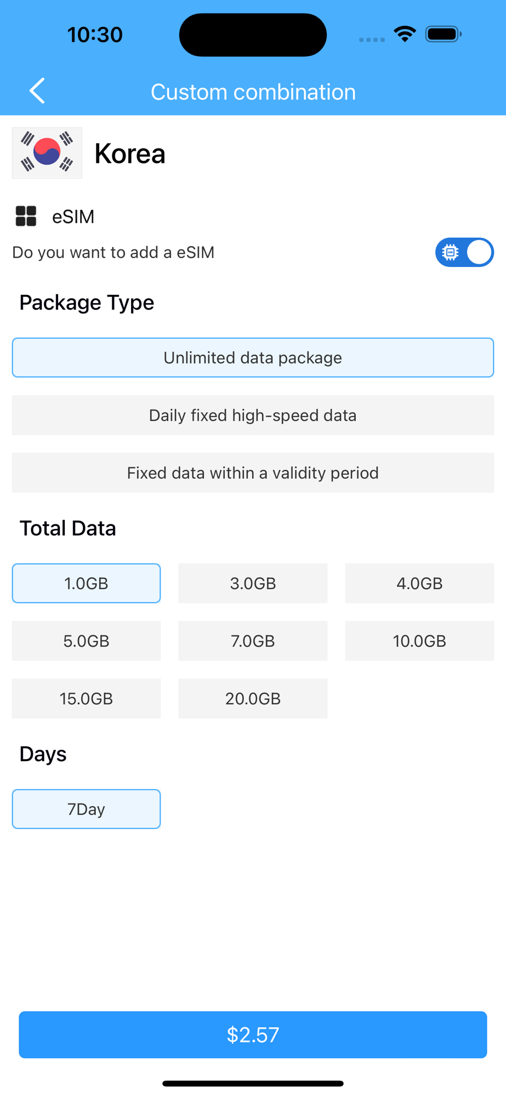Choose Daily fixed high-speed data

(x=253, y=415)
